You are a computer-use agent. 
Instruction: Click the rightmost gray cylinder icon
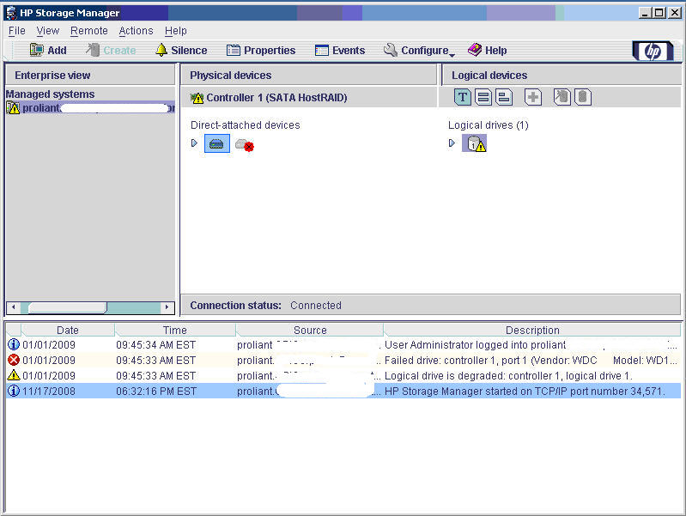click(x=583, y=97)
